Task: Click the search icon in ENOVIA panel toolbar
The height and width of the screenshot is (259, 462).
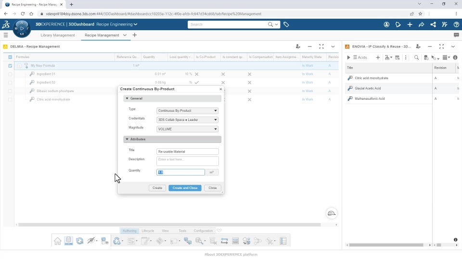Action: coord(416,58)
